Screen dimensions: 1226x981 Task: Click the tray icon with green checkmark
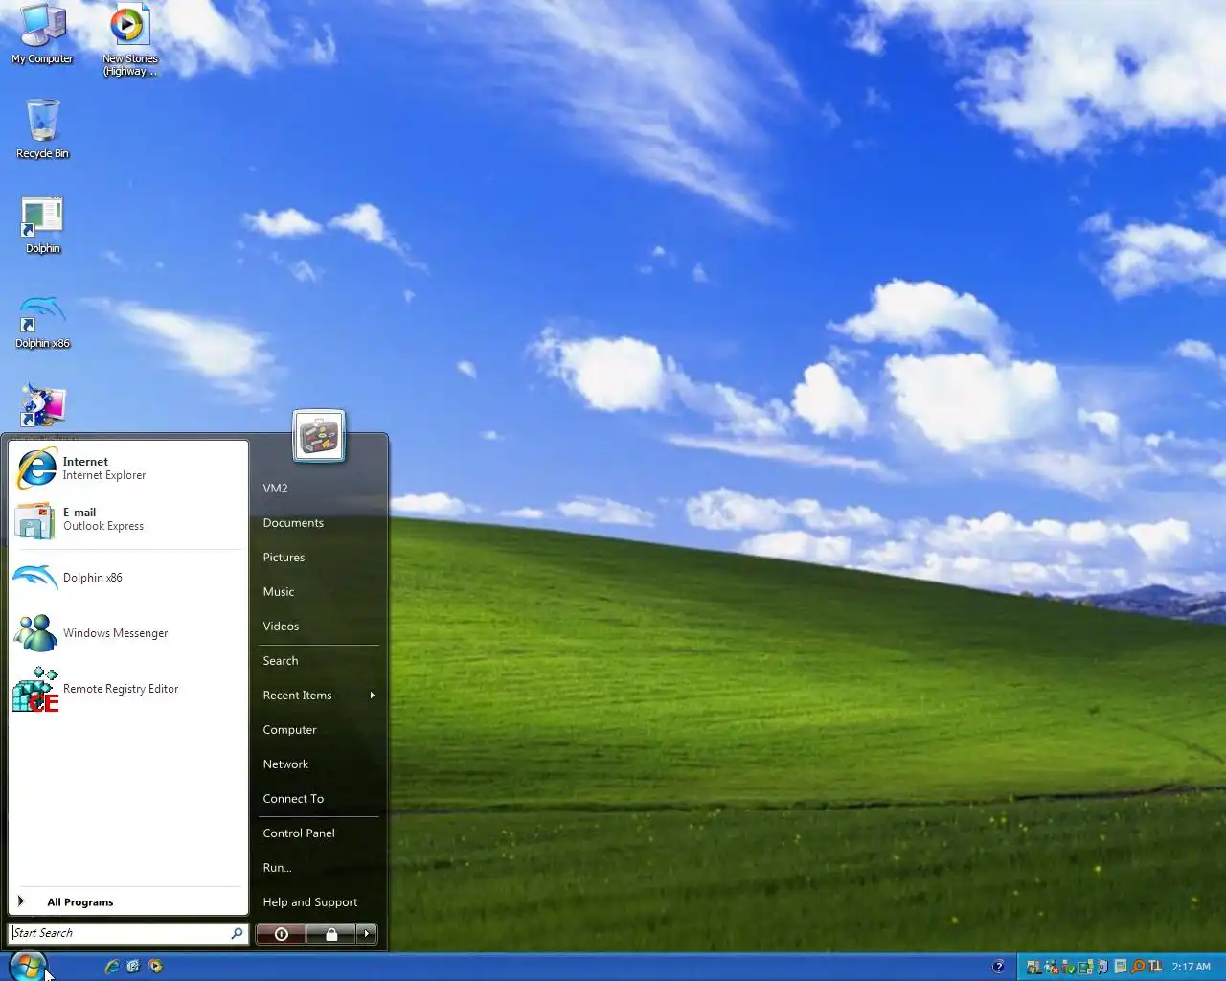[x=1068, y=967]
